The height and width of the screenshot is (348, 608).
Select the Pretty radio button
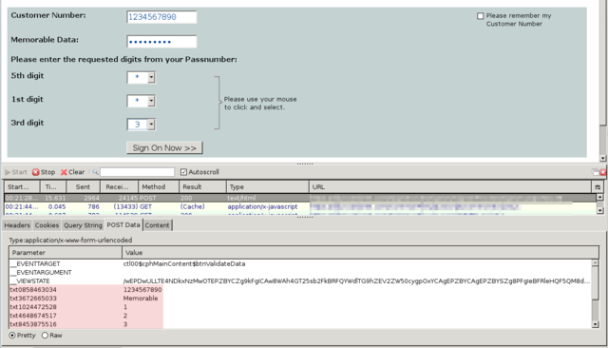click(12, 336)
